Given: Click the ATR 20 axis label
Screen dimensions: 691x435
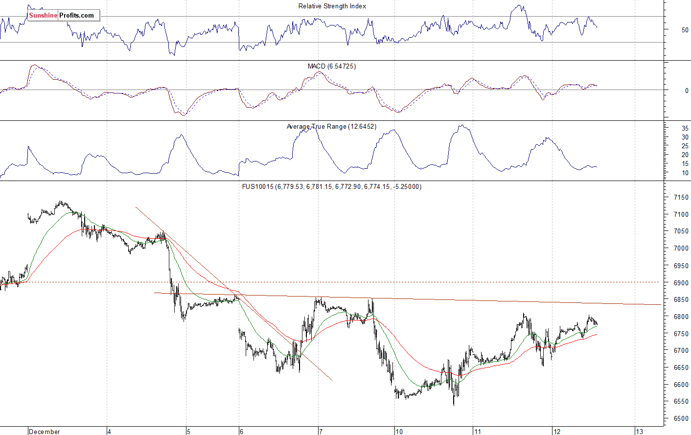Looking at the screenshot, I should pyautogui.click(x=685, y=155).
